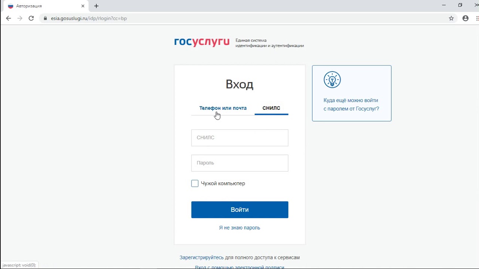Viewport: 479px width, 269px height.
Task: Click the Единая система идентификации и аутентификации text
Action: click(x=269, y=43)
